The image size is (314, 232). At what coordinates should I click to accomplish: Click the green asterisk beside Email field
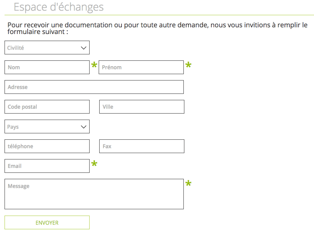click(x=94, y=164)
